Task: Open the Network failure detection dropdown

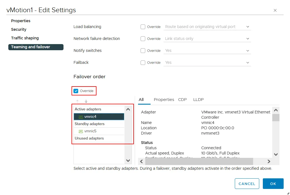Action: [x=248, y=39]
